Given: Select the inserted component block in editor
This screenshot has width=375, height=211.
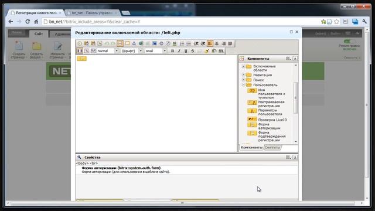Looking at the screenshot, I should pos(81,59).
